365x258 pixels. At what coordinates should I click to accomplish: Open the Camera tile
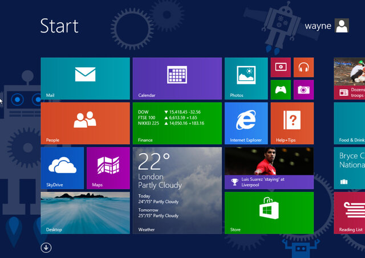click(x=303, y=90)
